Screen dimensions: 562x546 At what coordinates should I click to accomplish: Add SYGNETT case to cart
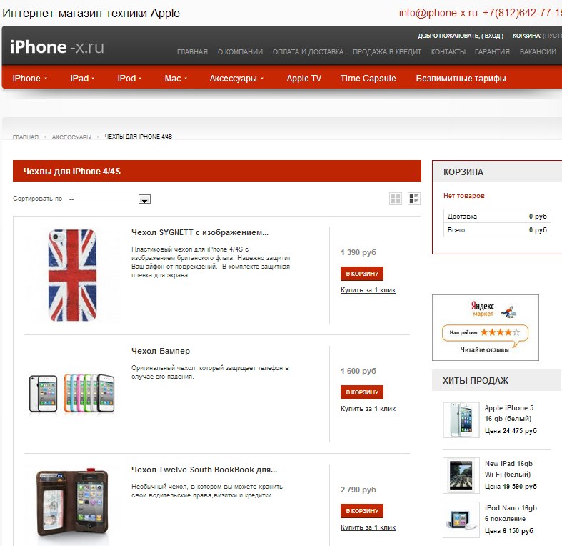pyautogui.click(x=362, y=274)
